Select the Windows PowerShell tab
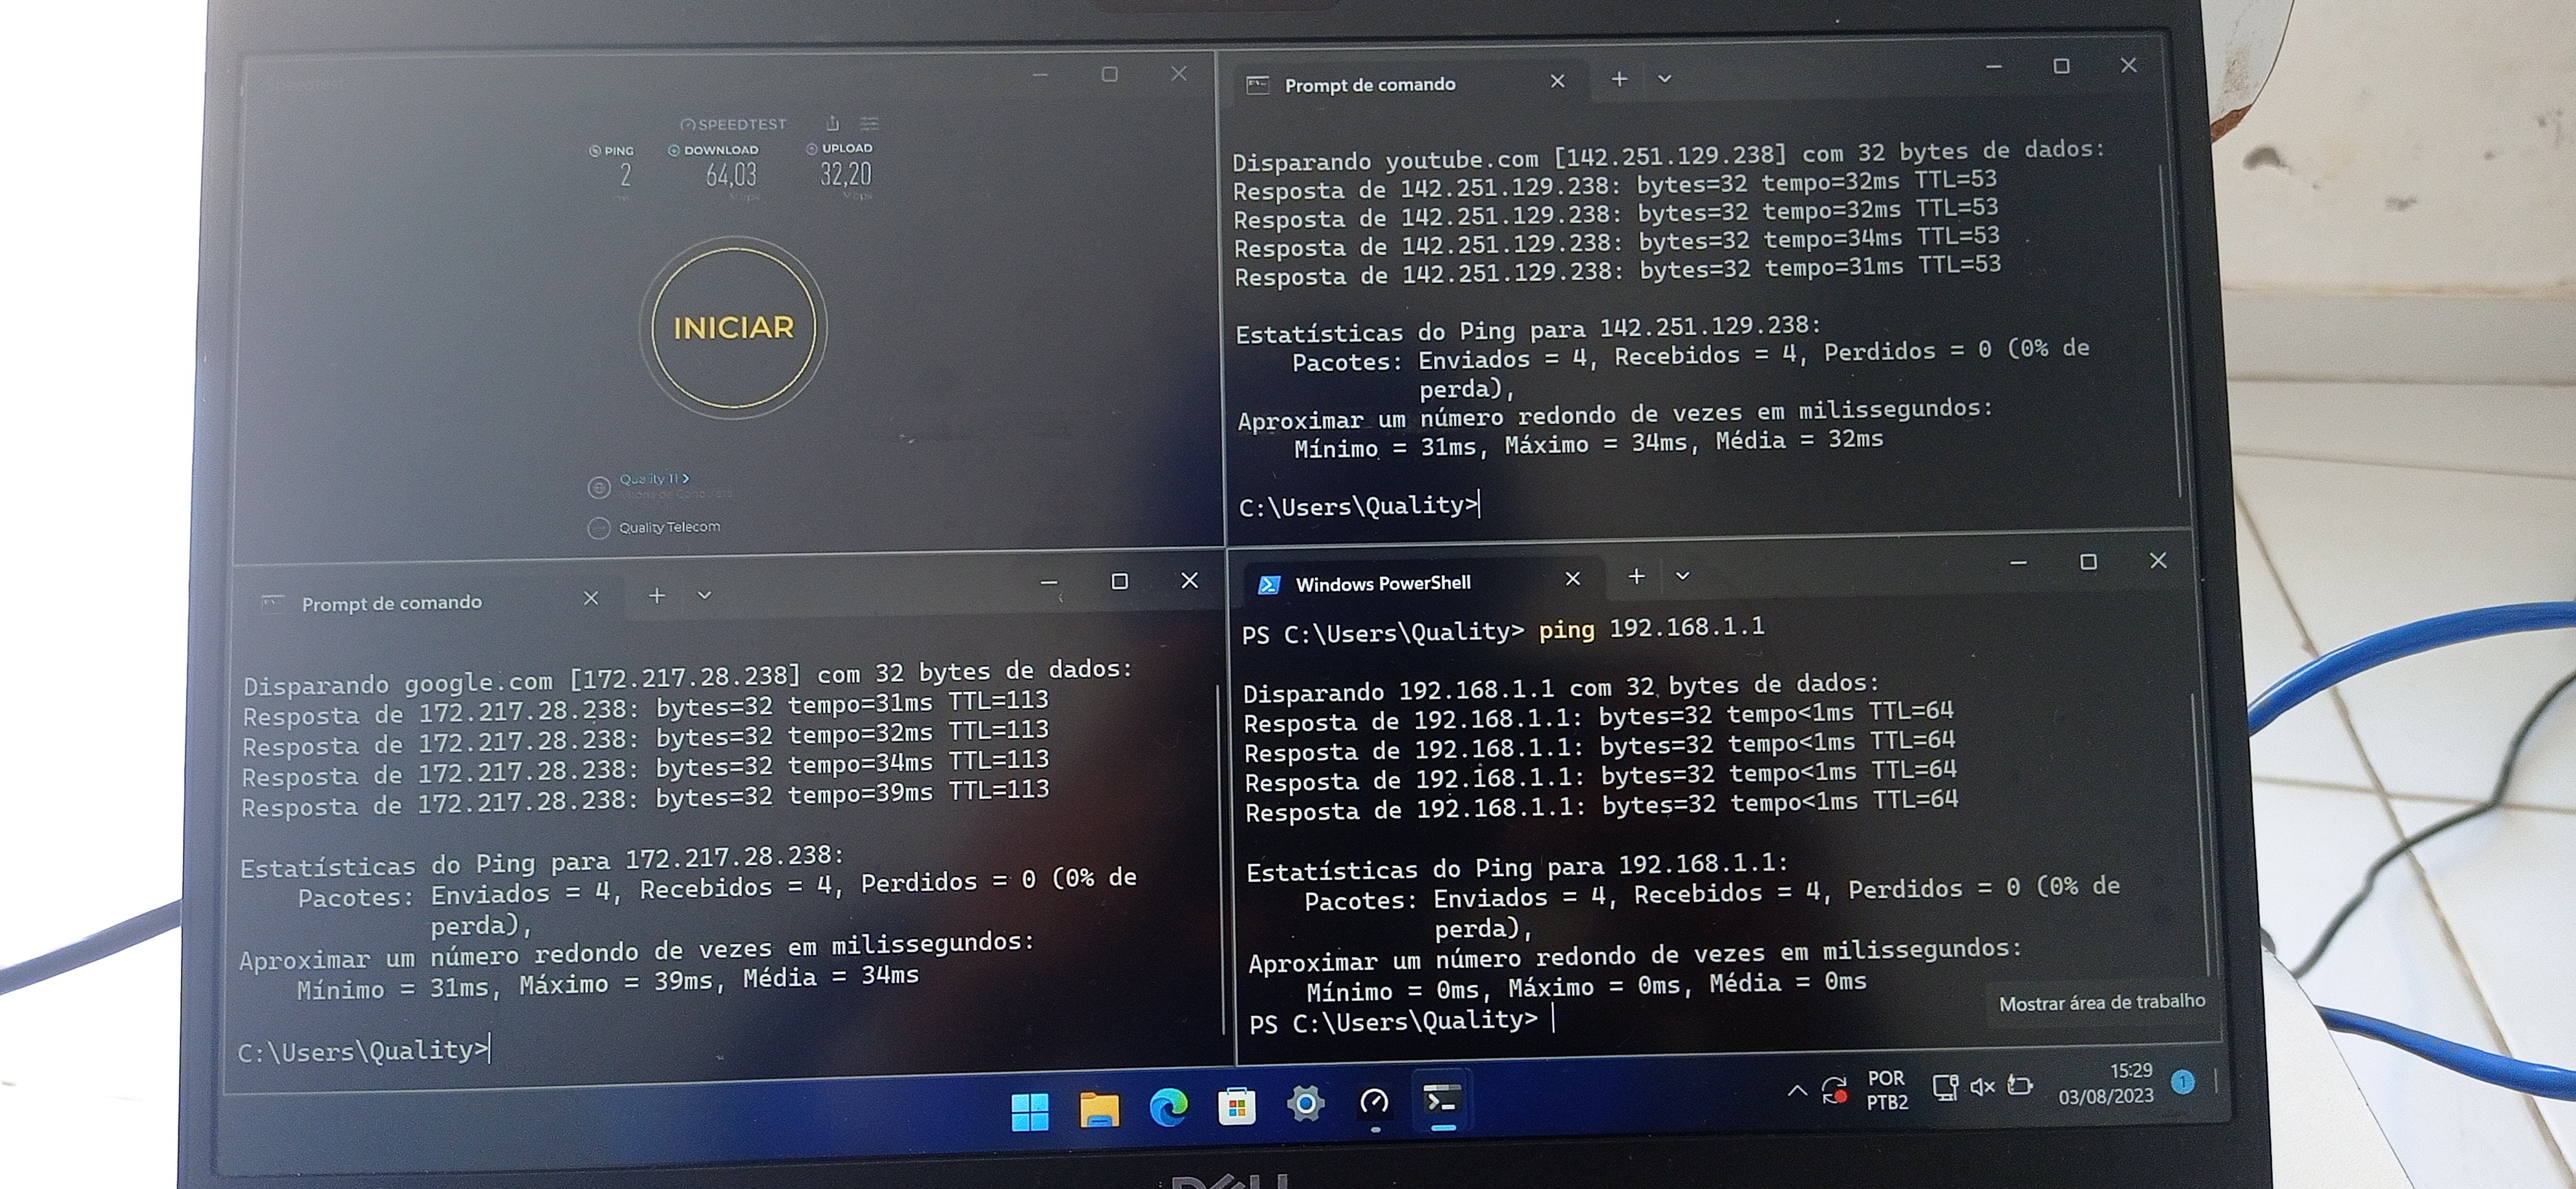 click(1382, 584)
